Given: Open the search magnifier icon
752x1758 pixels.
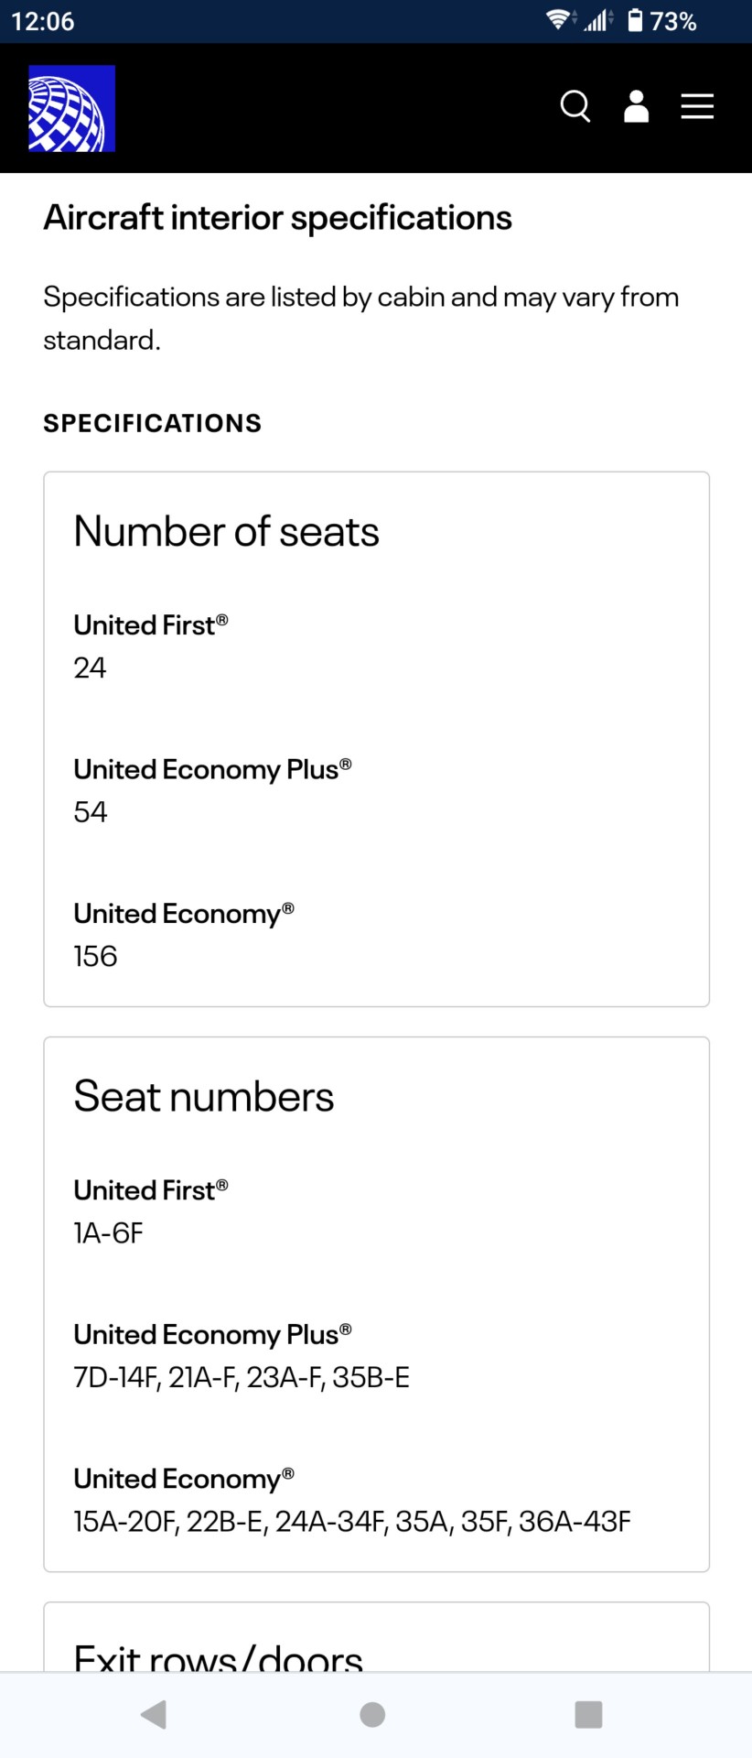Looking at the screenshot, I should pos(575,106).
